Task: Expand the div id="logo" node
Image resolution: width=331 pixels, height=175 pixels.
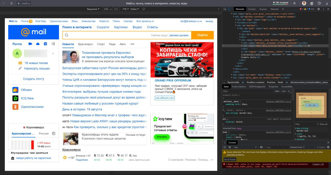Action: click(236, 19)
